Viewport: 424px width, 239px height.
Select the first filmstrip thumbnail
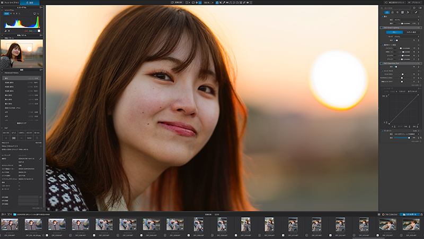(x=10, y=225)
